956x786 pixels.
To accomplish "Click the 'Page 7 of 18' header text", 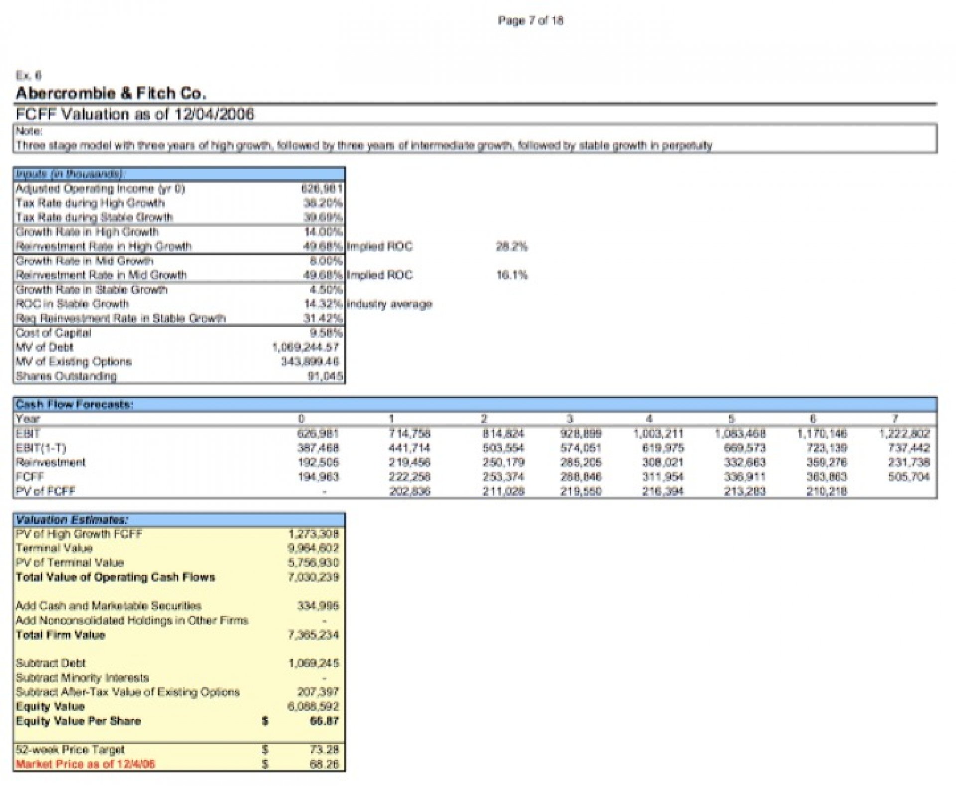I will 530,20.
